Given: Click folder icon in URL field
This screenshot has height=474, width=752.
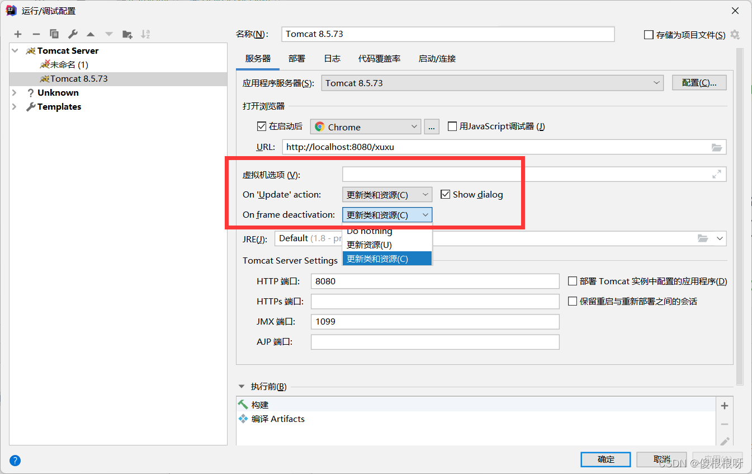Looking at the screenshot, I should [717, 147].
